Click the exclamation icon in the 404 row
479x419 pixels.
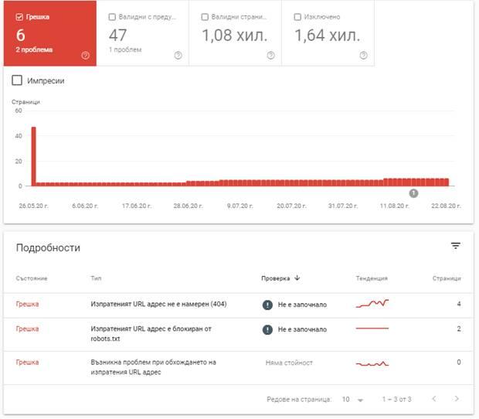[x=267, y=305]
